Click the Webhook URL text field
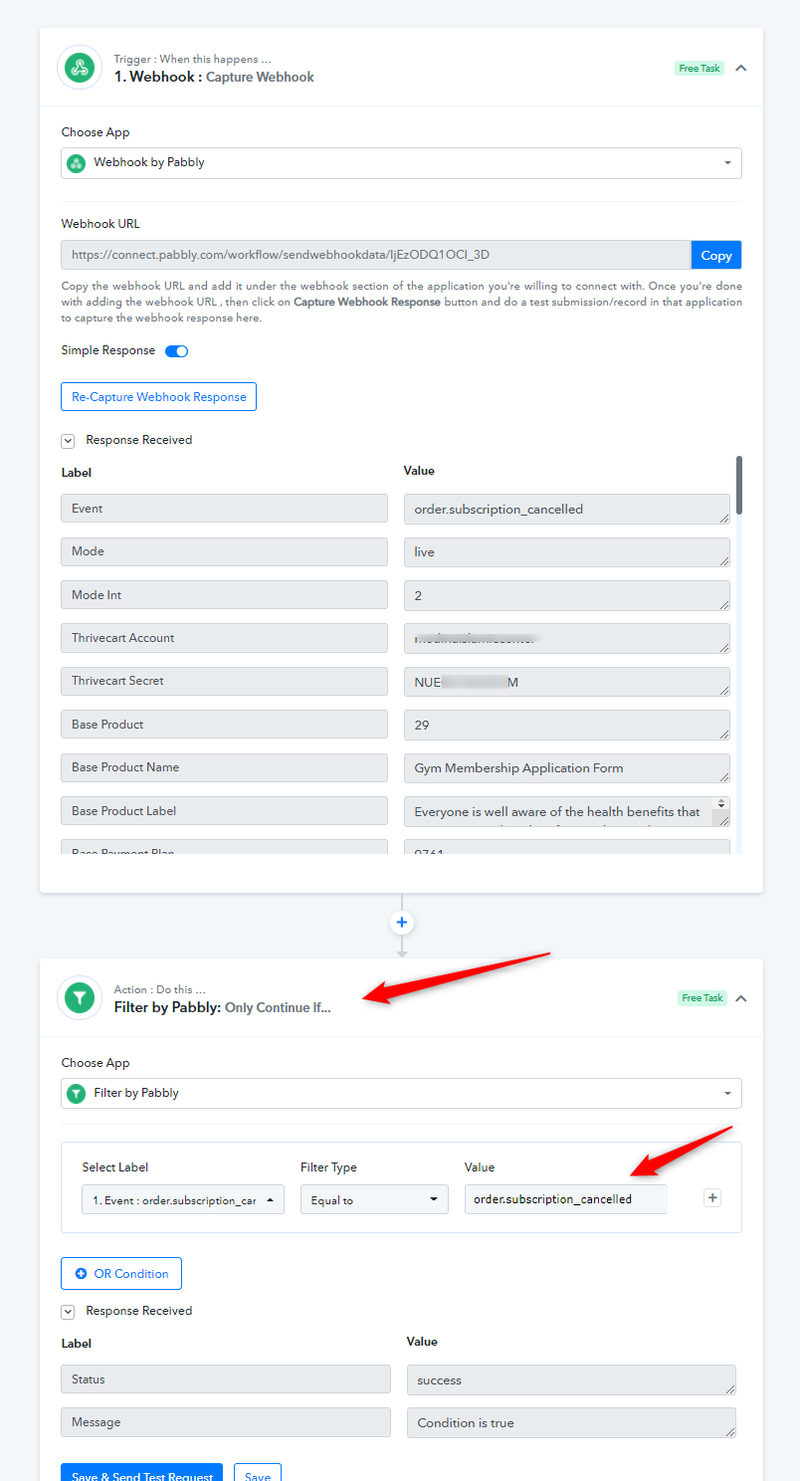Image resolution: width=800 pixels, height=1481 pixels. [375, 255]
